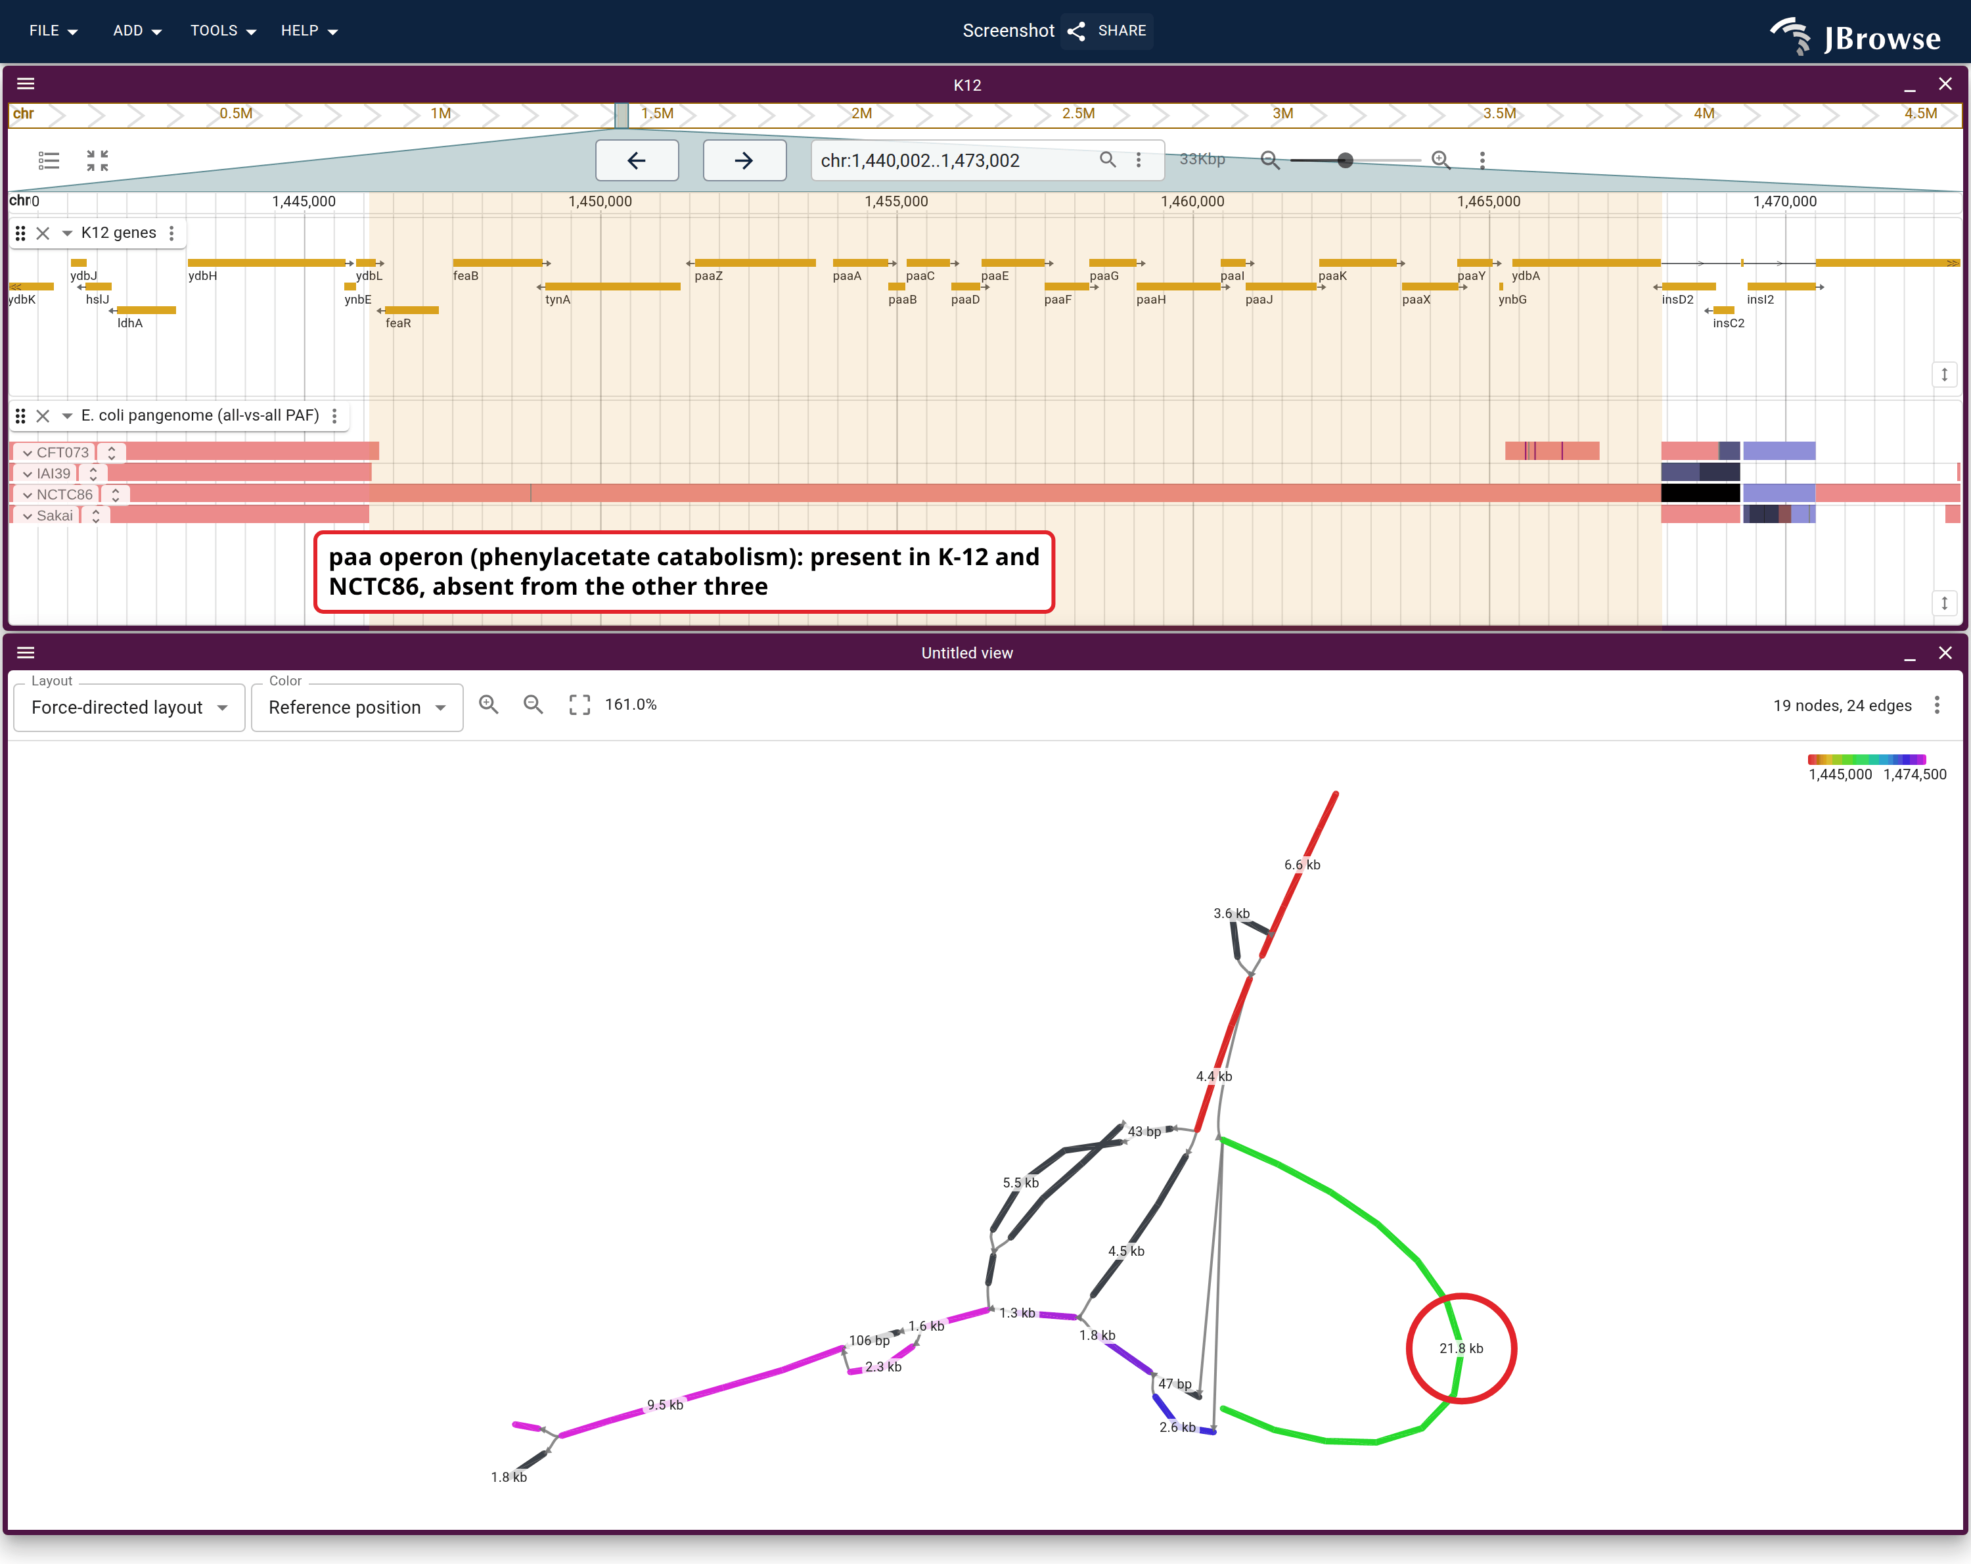Open pangenome track three-dot menu
1971x1564 pixels.
coord(334,416)
